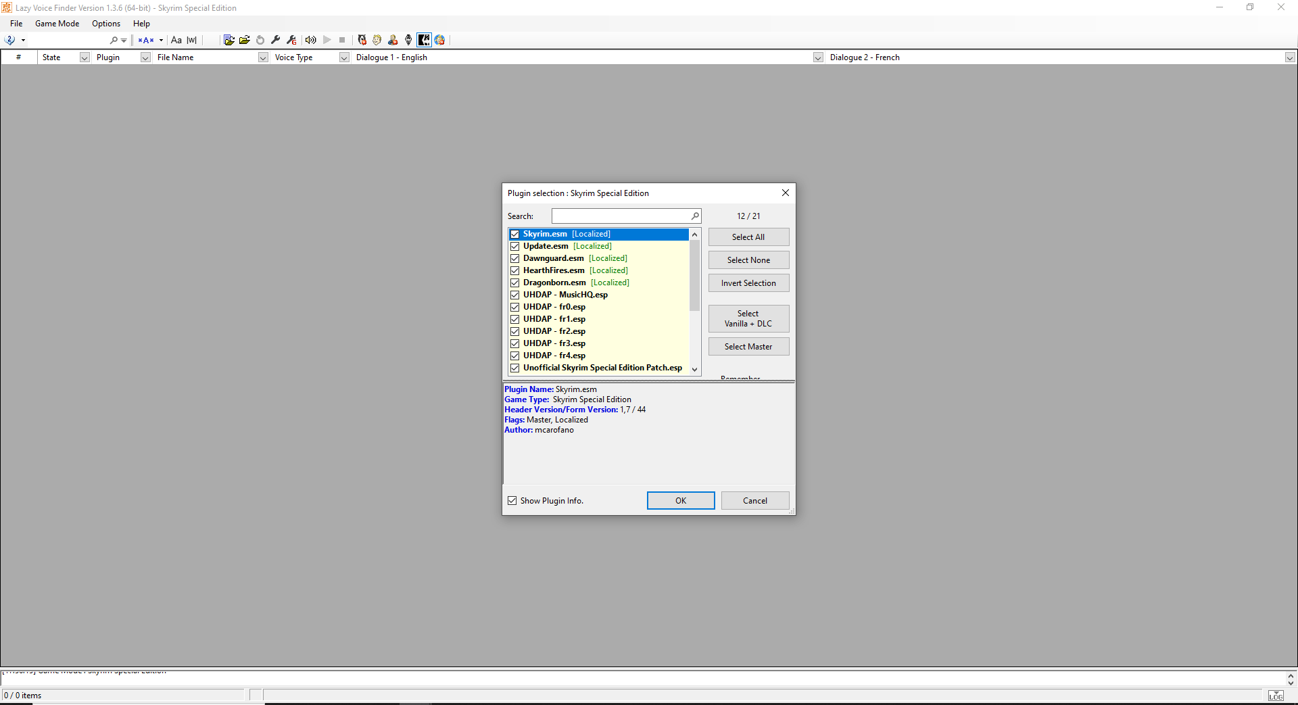Expand the Voice Type column filter dropdown
This screenshot has height=705, width=1298.
344,57
